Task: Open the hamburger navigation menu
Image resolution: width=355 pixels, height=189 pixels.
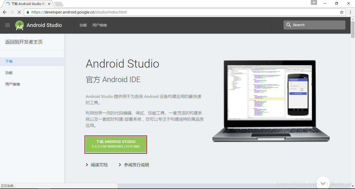Action: 8,25
